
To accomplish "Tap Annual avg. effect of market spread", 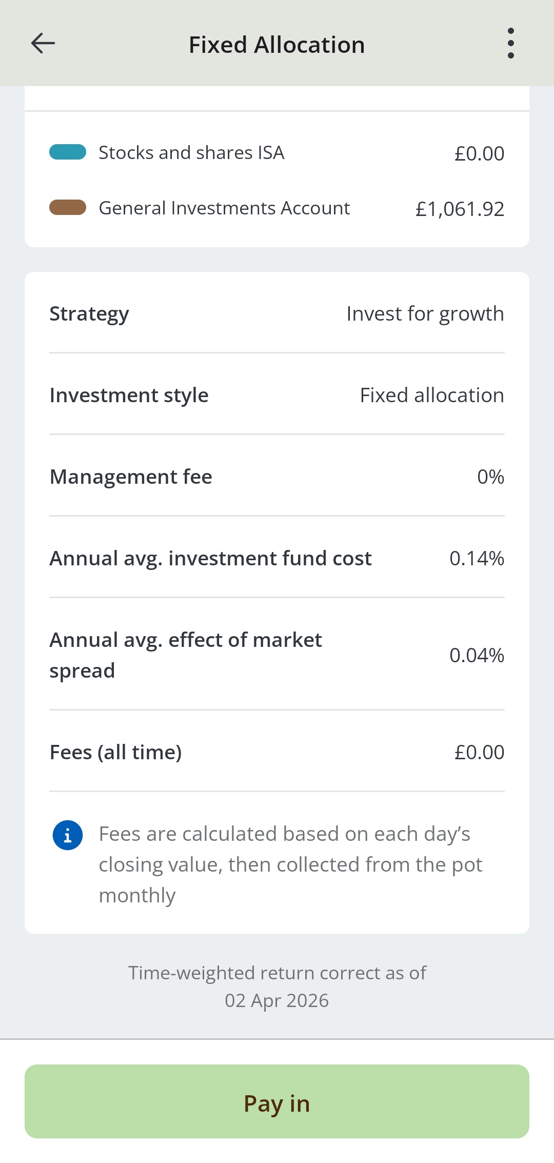I will click(186, 655).
